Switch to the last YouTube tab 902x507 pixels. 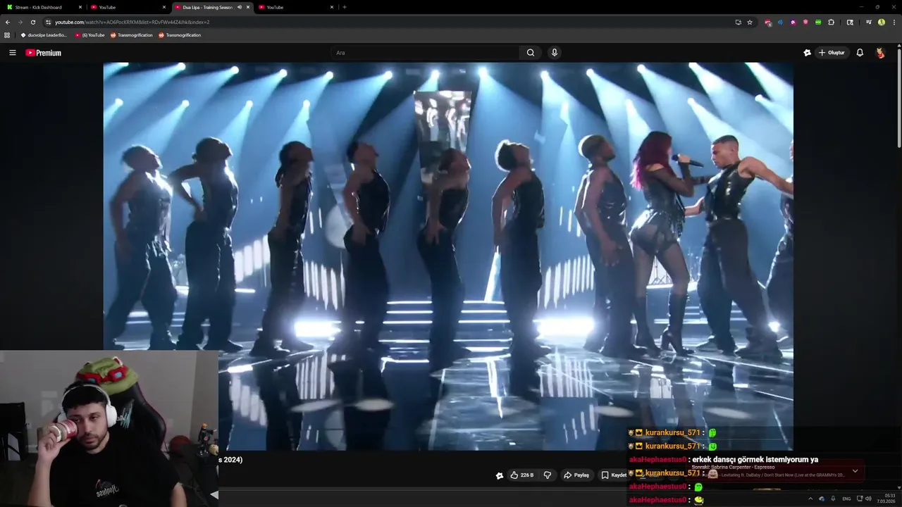point(295,7)
